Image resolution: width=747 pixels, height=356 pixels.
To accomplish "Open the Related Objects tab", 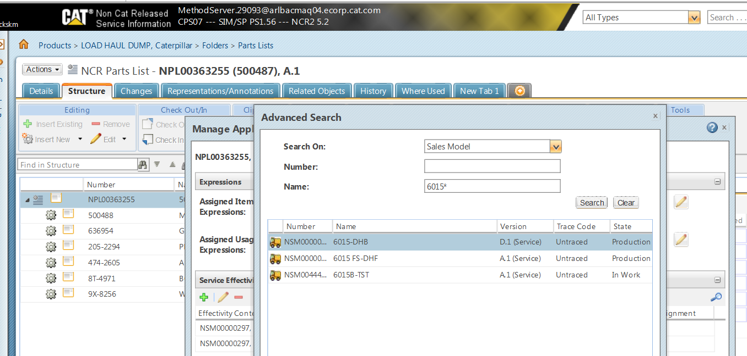I will (x=317, y=91).
